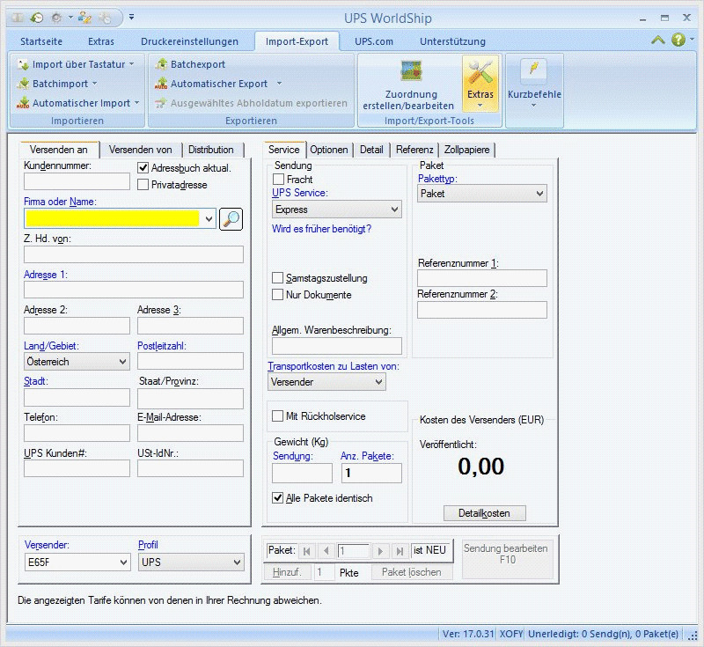This screenshot has height=647, width=704.
Task: Open the Automatischer Export ribbon command
Action: coord(218,84)
